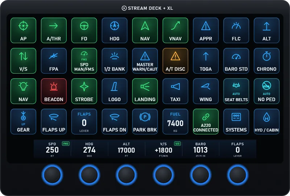Tap the FLAPS 0 LEVER key

click(84, 121)
